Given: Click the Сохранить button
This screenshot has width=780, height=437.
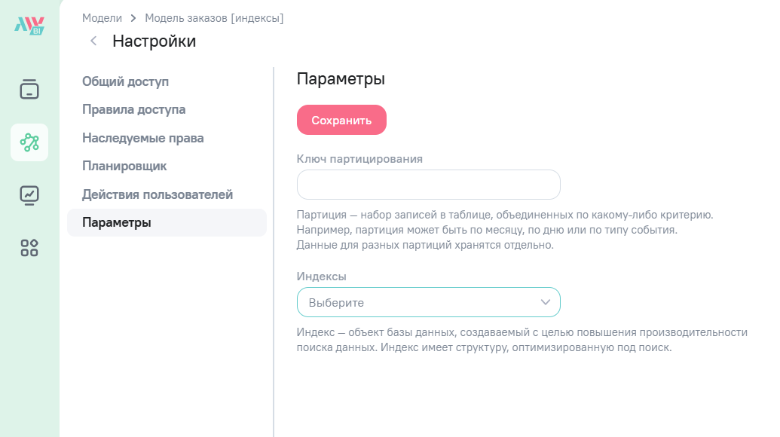Looking at the screenshot, I should click(341, 120).
